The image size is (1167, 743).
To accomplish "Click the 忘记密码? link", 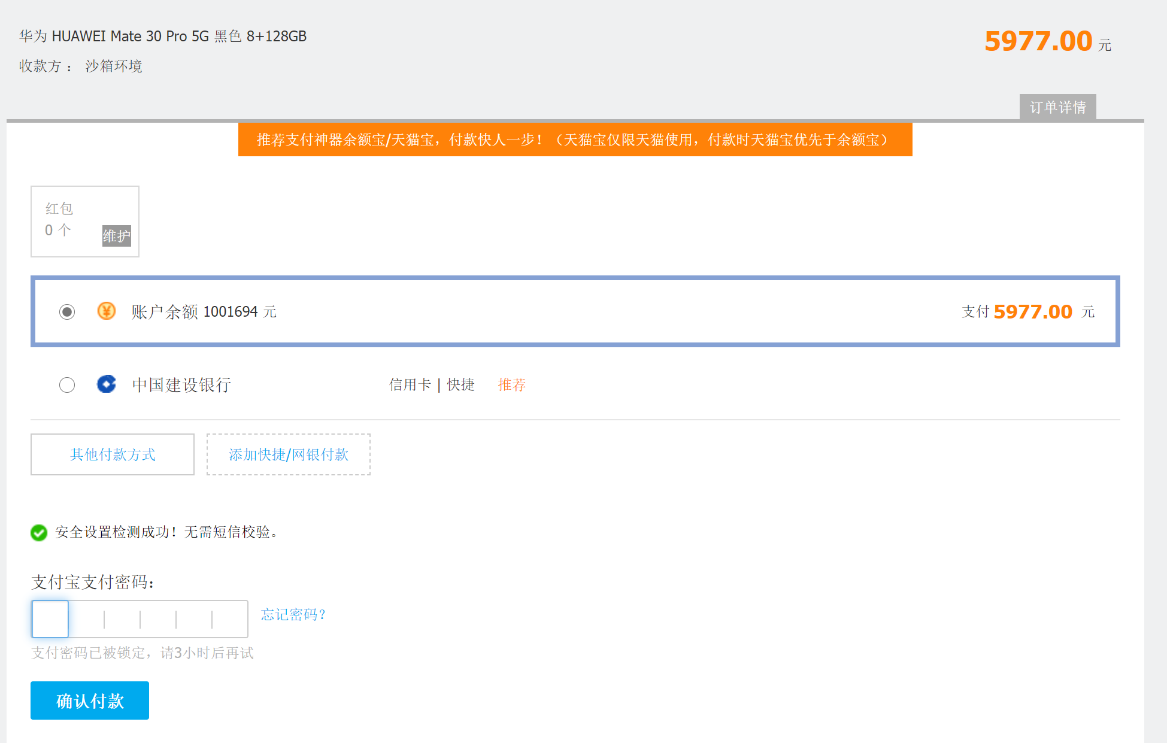I will 293,614.
